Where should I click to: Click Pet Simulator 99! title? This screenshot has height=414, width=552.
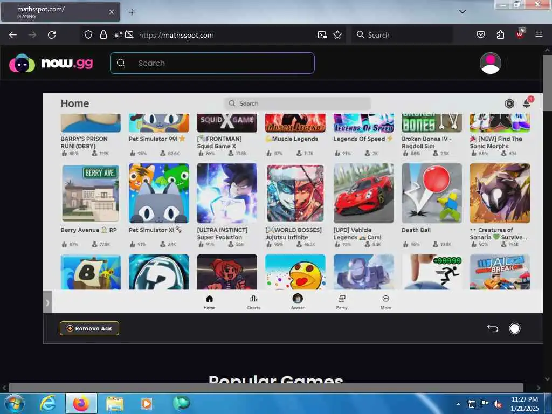pyautogui.click(x=157, y=139)
